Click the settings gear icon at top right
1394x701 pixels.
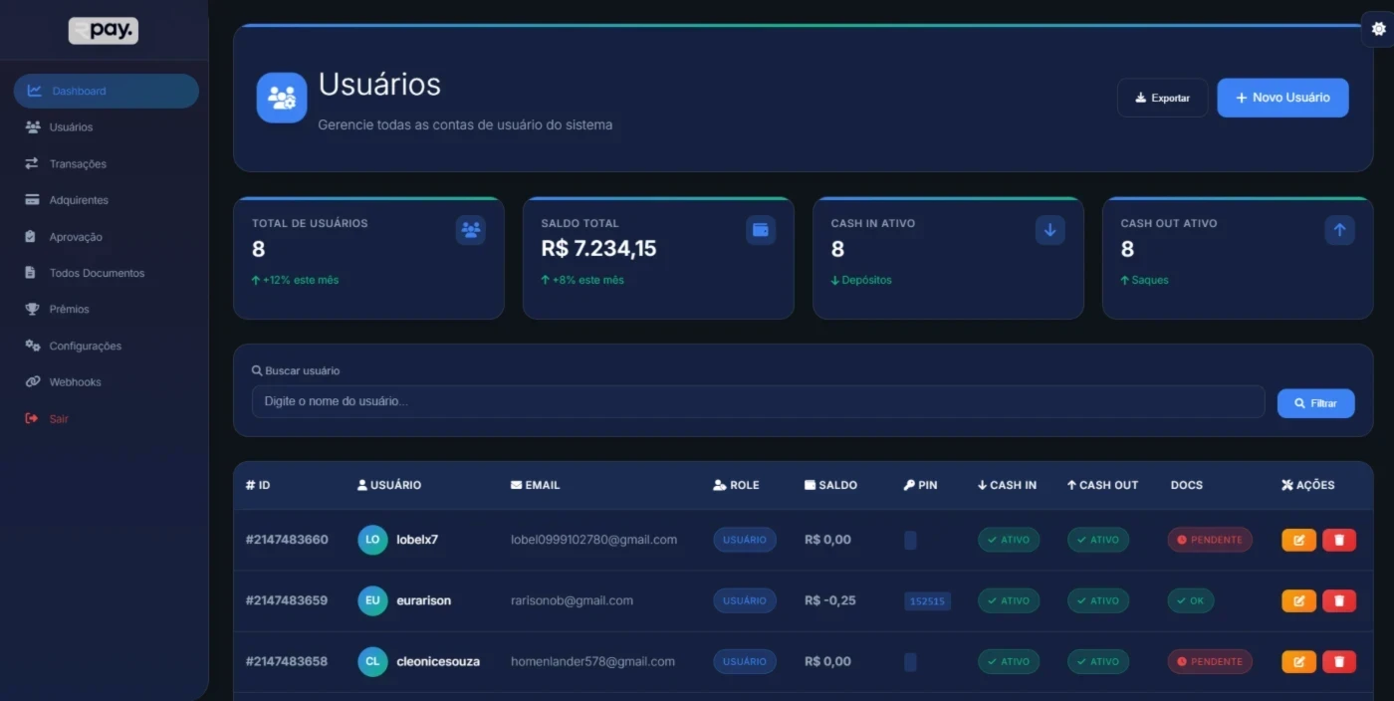1378,30
